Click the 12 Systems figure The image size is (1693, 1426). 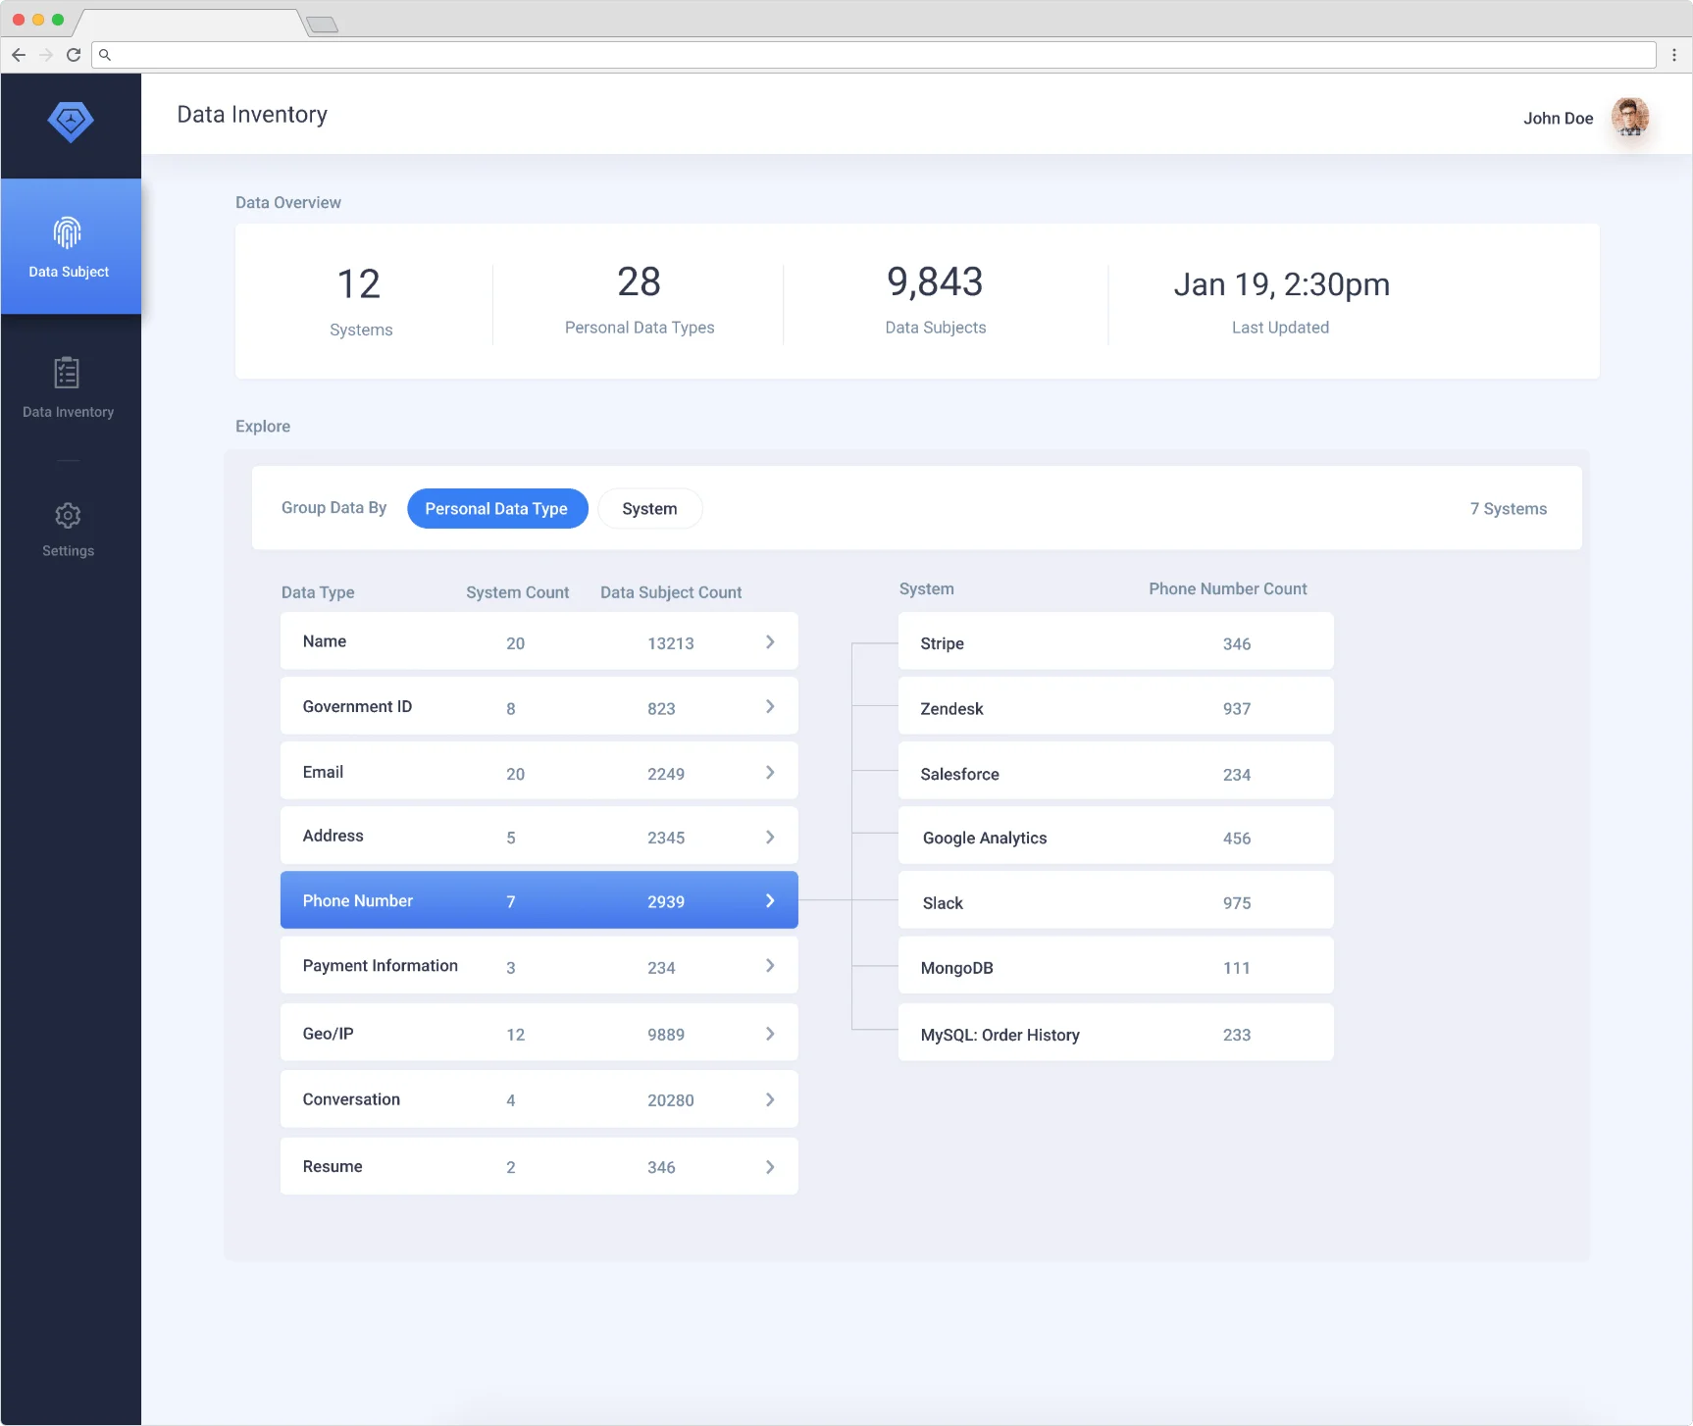click(358, 284)
